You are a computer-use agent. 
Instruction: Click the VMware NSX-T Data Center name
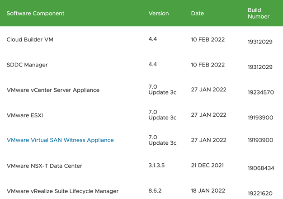click(44, 166)
